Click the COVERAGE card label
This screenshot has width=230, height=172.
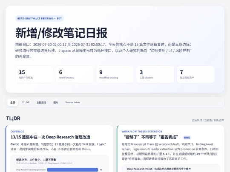point(17,132)
